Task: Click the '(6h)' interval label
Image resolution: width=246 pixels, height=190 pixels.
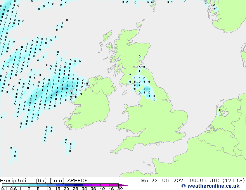Action: (x=41, y=181)
